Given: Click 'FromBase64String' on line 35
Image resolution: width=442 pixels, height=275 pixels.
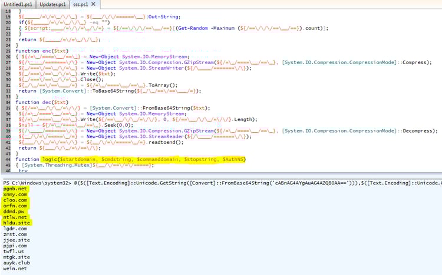Looking at the screenshot, I should click(166, 108).
